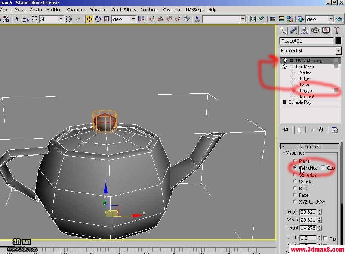
Task: Select the Cylindrical mapping radio button
Action: click(295, 168)
